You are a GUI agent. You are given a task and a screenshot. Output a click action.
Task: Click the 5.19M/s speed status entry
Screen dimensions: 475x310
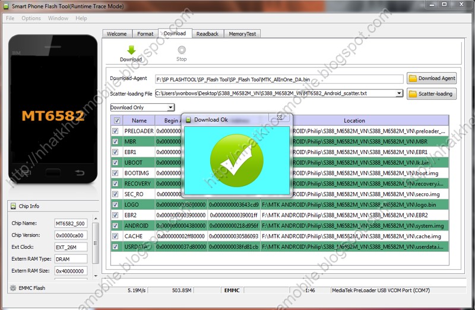(x=137, y=290)
